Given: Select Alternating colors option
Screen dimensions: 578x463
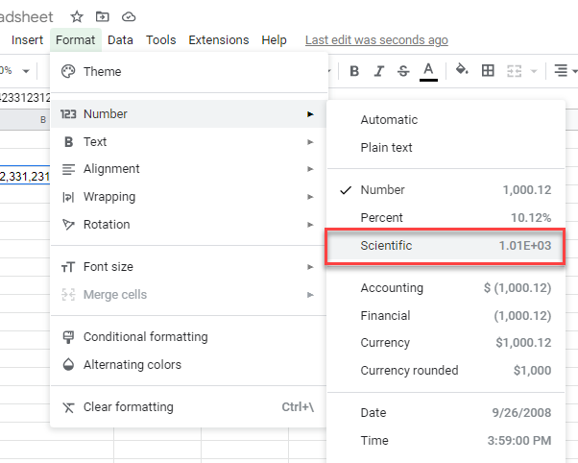Looking at the screenshot, I should [132, 365].
